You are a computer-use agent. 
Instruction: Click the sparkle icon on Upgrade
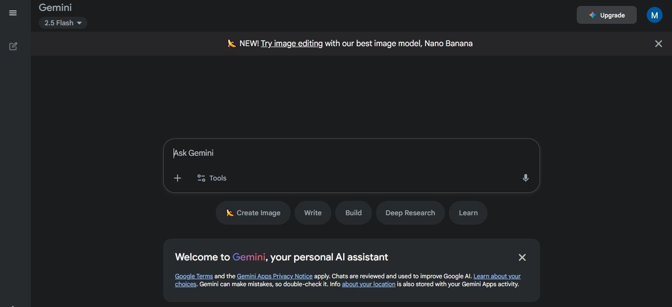click(592, 15)
